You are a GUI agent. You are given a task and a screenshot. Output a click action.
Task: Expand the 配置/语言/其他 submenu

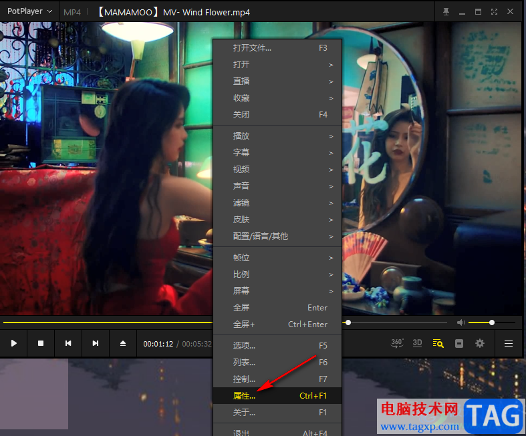click(277, 236)
